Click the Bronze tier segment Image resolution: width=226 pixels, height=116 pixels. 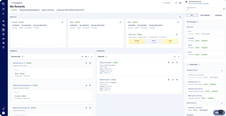pos(137,41)
